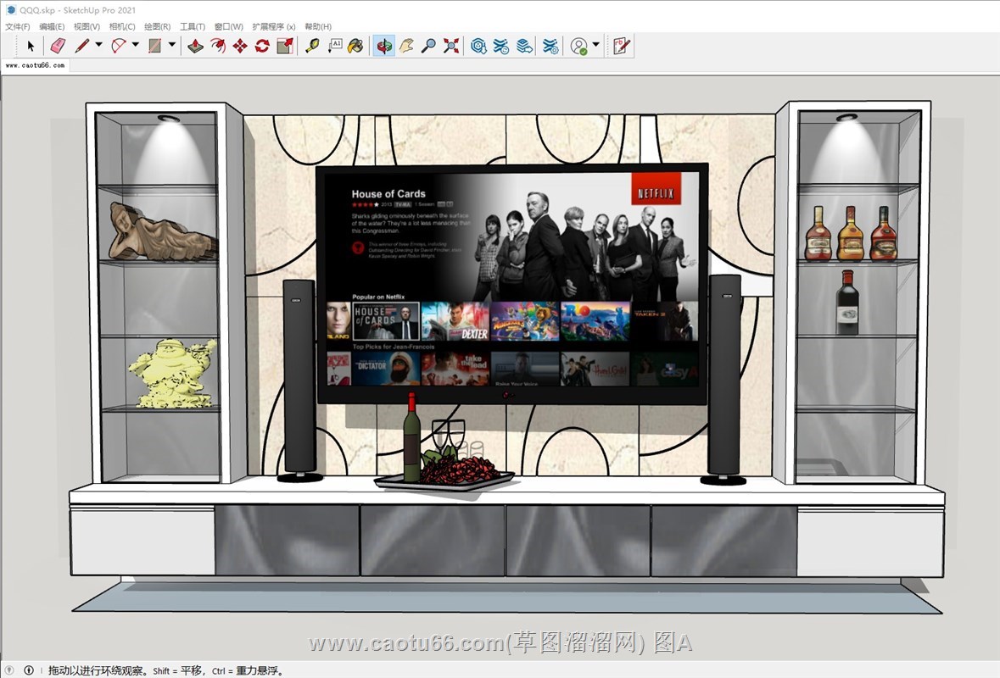Expand the Line tool dropdown arrow

(98, 46)
